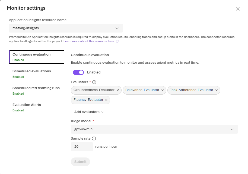Viewport: 248px width, 174px height.
Task: Click the sample rate runs per hour field
Action: [x=82, y=146]
